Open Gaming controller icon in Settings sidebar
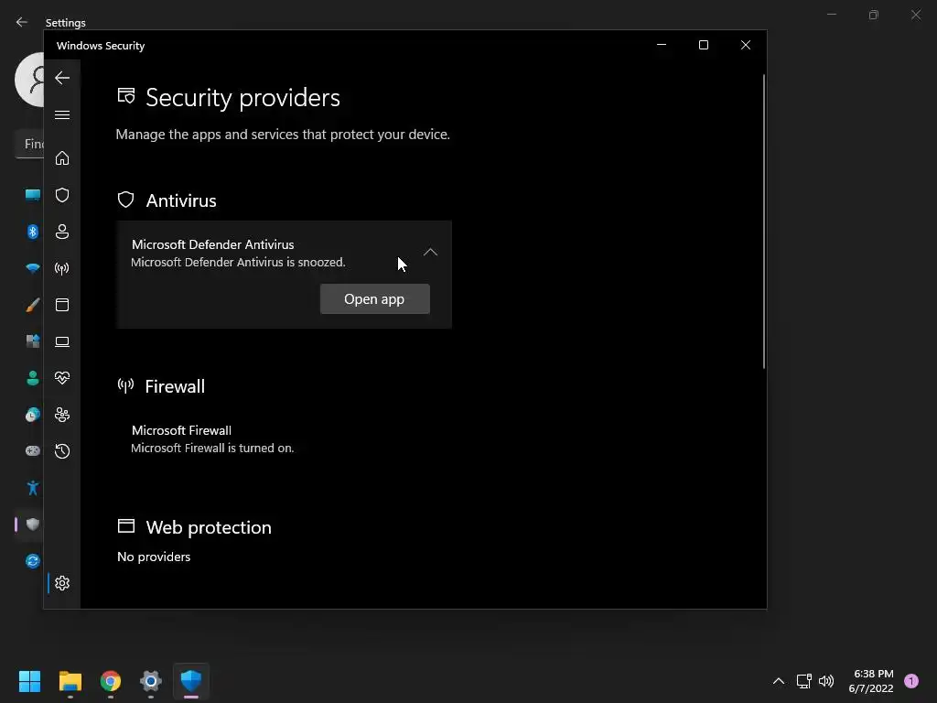The image size is (937, 703). pyautogui.click(x=32, y=450)
